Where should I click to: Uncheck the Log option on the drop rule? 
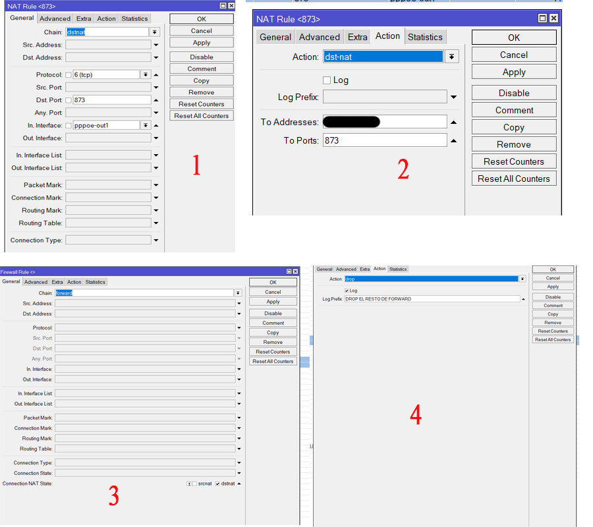[347, 290]
